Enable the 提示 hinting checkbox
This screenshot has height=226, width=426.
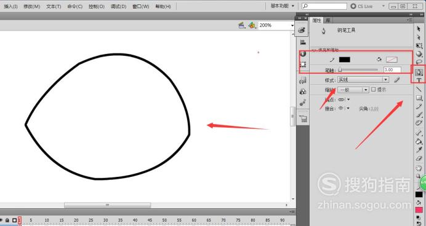point(373,90)
